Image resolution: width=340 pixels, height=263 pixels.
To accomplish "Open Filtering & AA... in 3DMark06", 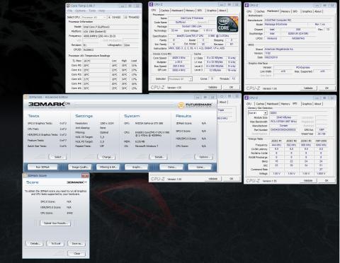I will [x=108, y=167].
